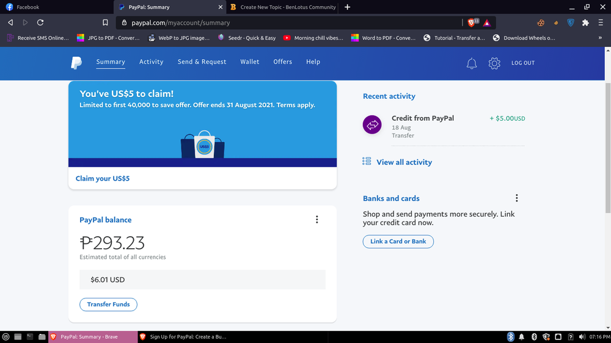Screen dimensions: 611x343
Task: Switch to Create New Topic BenLotus tab
Action: pyautogui.click(x=282, y=7)
